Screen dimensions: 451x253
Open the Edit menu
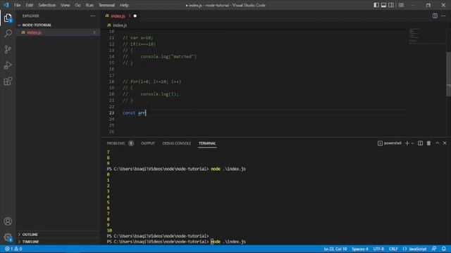click(x=30, y=5)
